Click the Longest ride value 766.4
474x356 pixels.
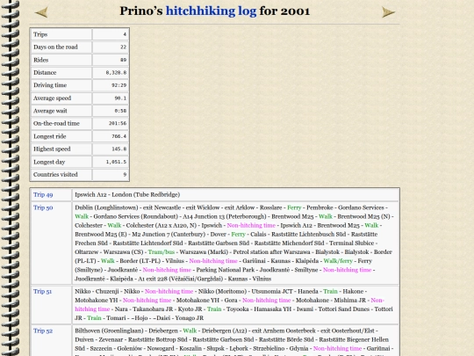click(x=118, y=136)
